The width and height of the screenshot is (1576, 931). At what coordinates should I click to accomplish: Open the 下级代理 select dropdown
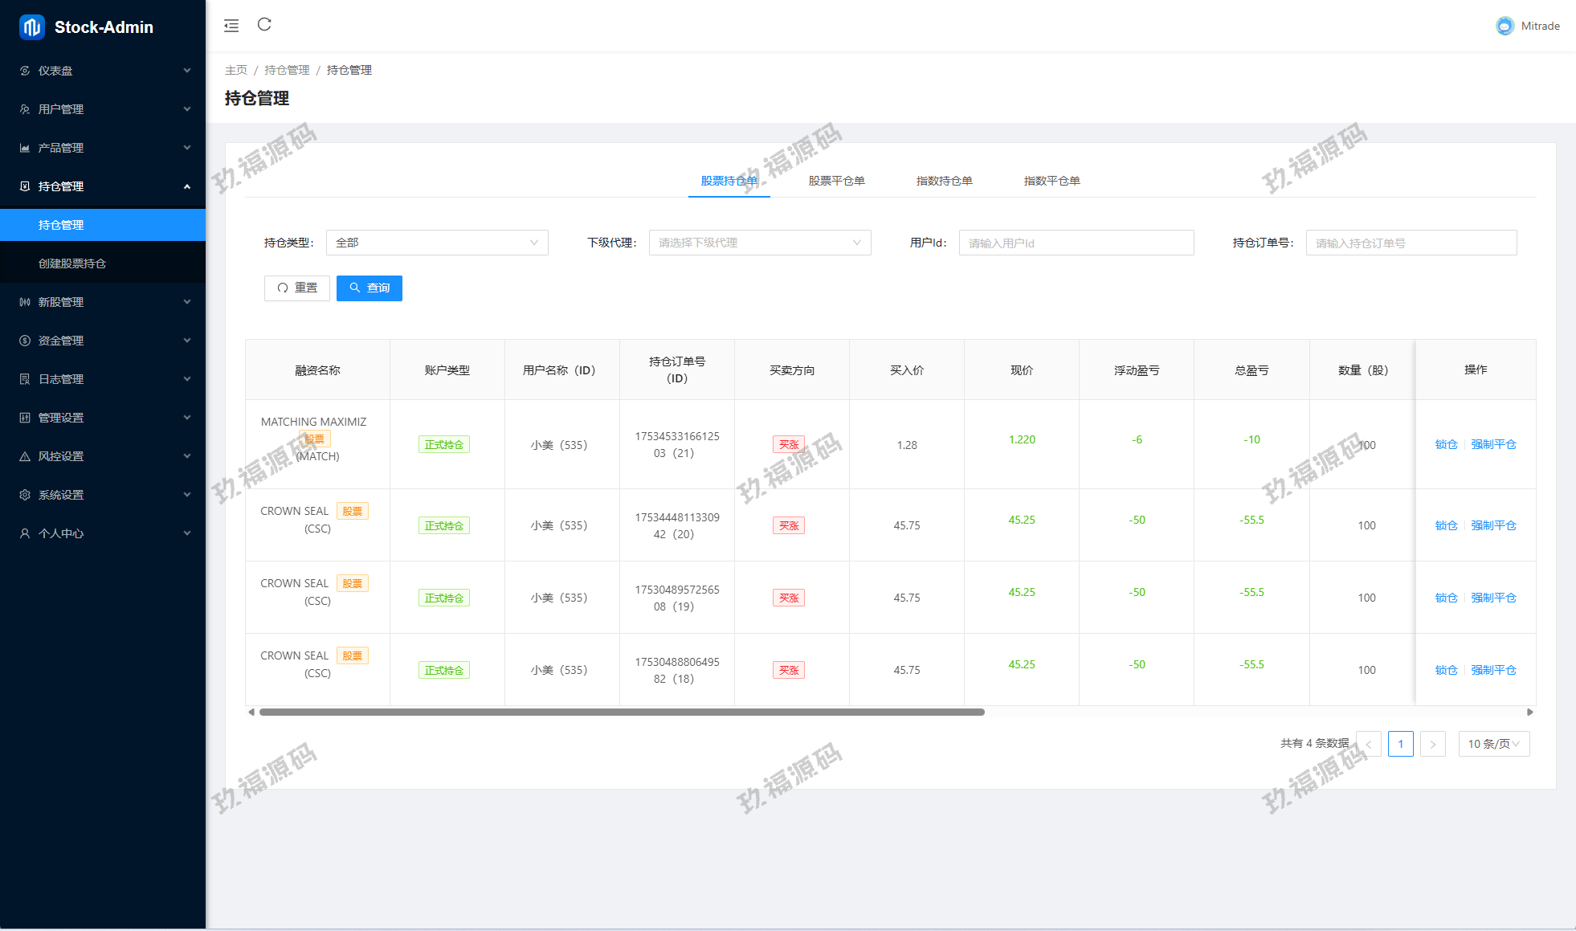tap(759, 243)
